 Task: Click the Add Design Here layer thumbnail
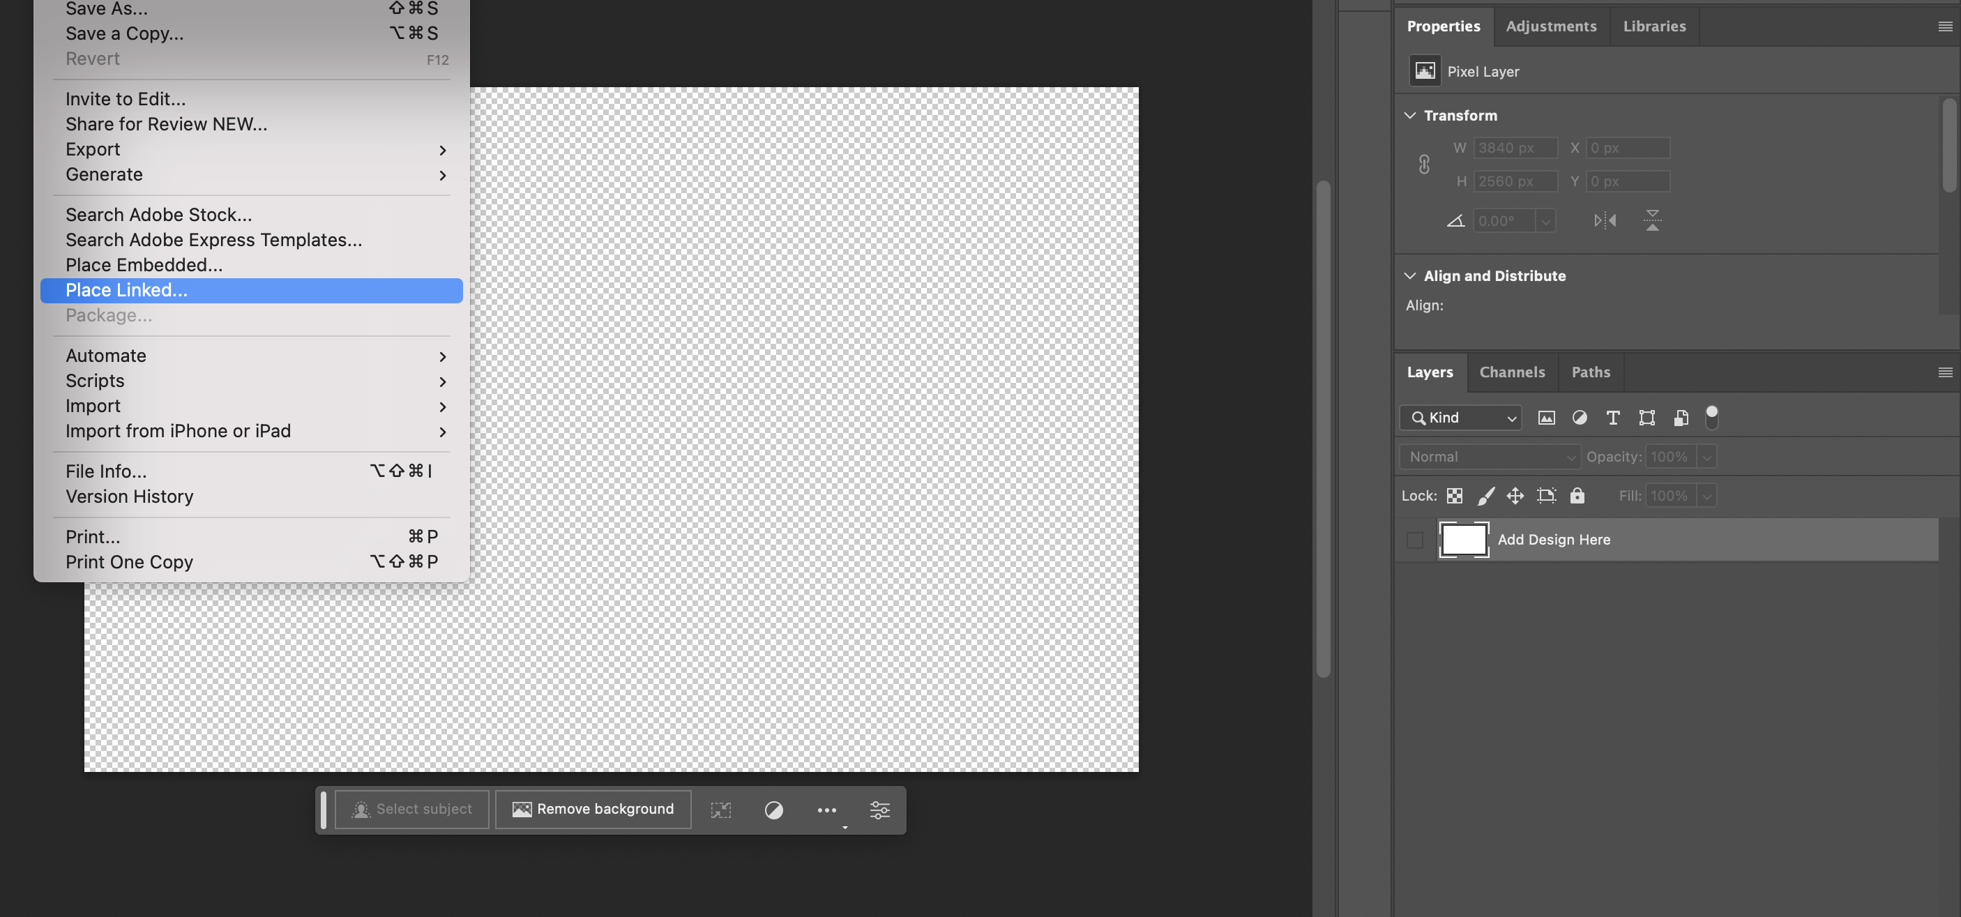(x=1463, y=540)
